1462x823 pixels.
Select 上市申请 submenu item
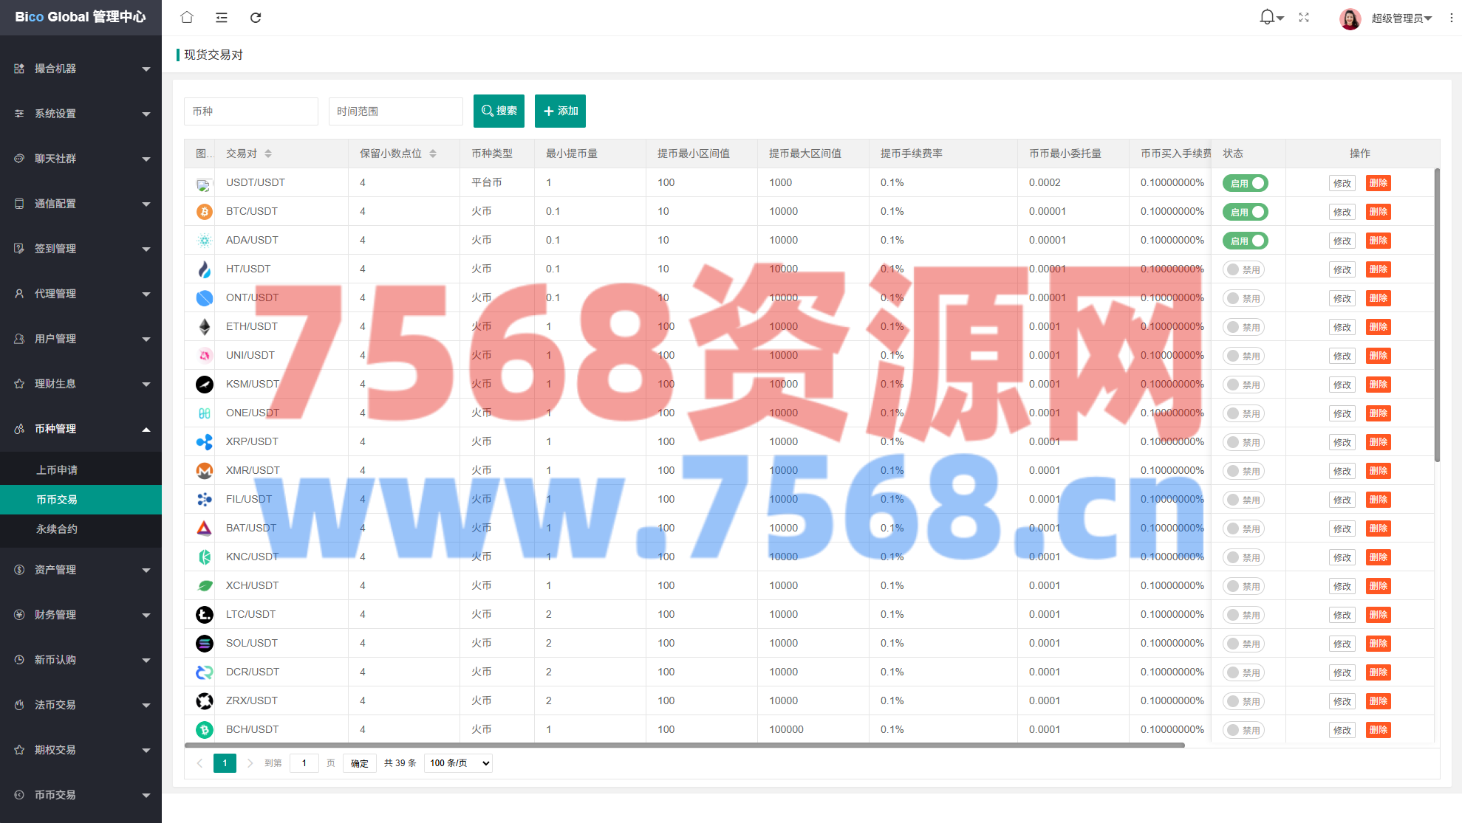click(x=57, y=470)
